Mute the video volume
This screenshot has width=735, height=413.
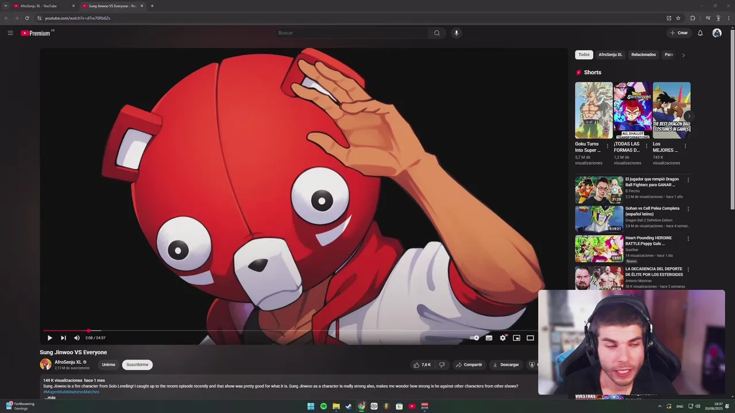[x=77, y=338]
